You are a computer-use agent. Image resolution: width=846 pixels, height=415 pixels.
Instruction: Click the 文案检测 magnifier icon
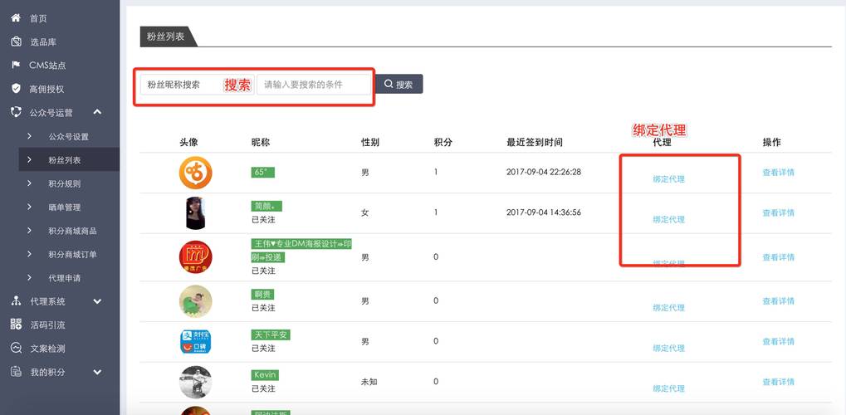(x=16, y=349)
